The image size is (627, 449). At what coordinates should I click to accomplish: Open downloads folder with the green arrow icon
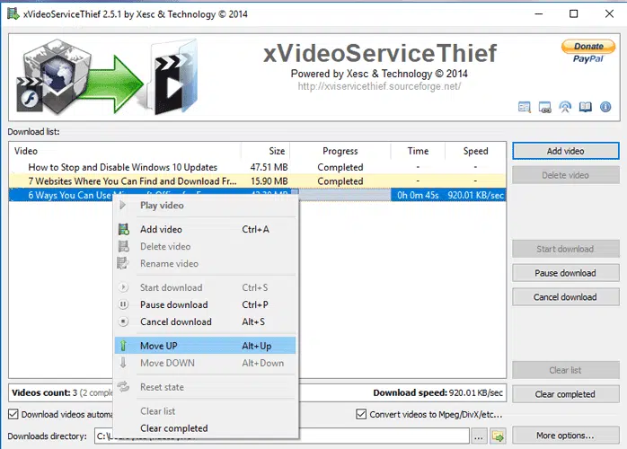pyautogui.click(x=498, y=436)
